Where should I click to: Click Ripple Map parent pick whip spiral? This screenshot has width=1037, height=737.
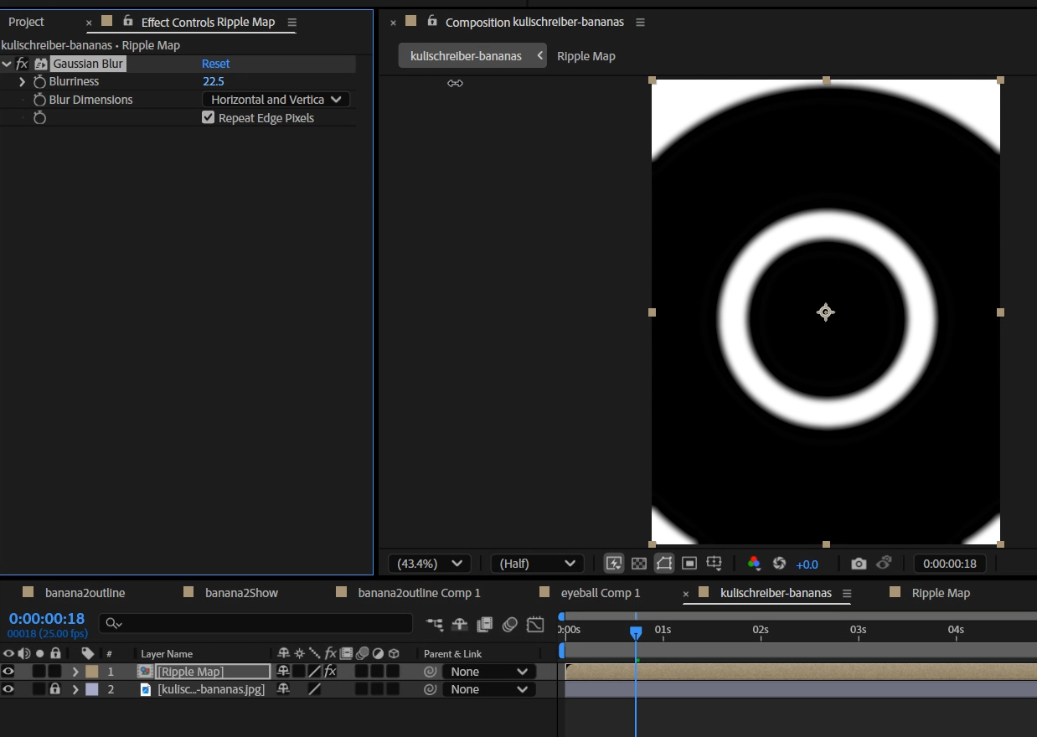[x=431, y=672]
